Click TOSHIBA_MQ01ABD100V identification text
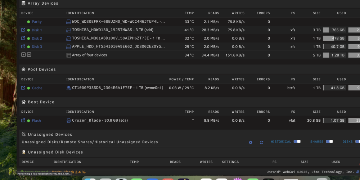Image resolution: width=360 pixels, height=180 pixels. tap(118, 39)
